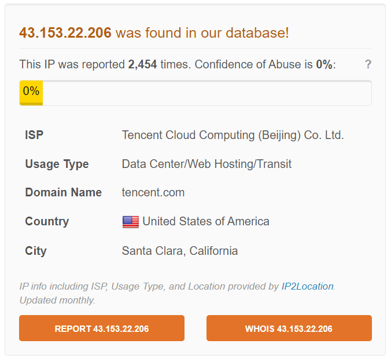
Task: Click the ISP row label
Action: pyautogui.click(x=34, y=136)
